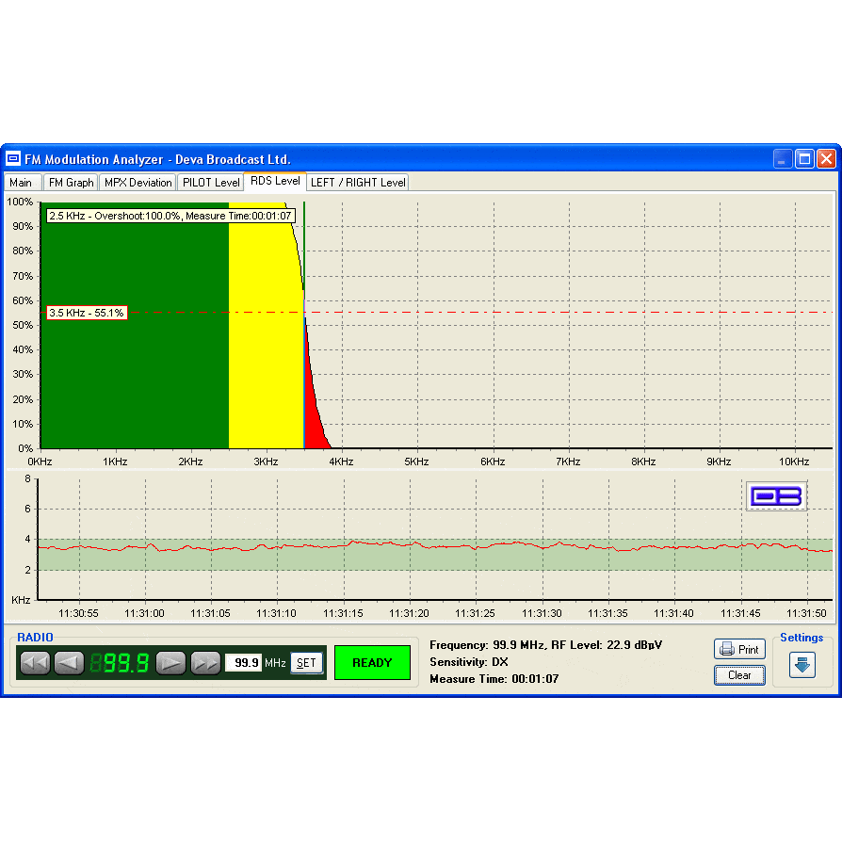Viewport: 842px width, 842px height.
Task: Clear the measurement data
Action: 739,675
